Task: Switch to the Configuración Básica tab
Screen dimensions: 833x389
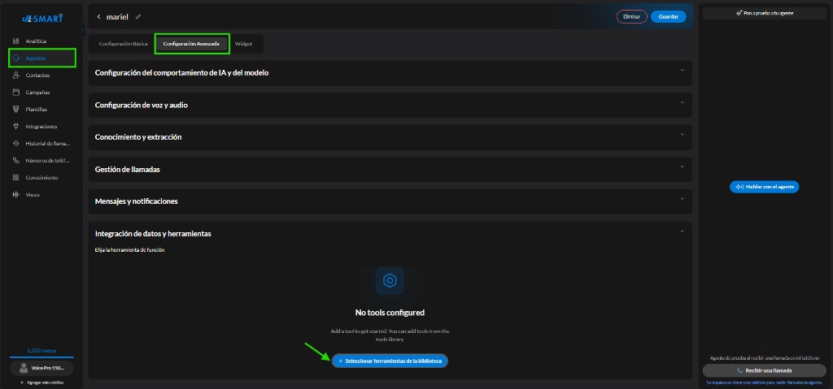Action: point(124,44)
